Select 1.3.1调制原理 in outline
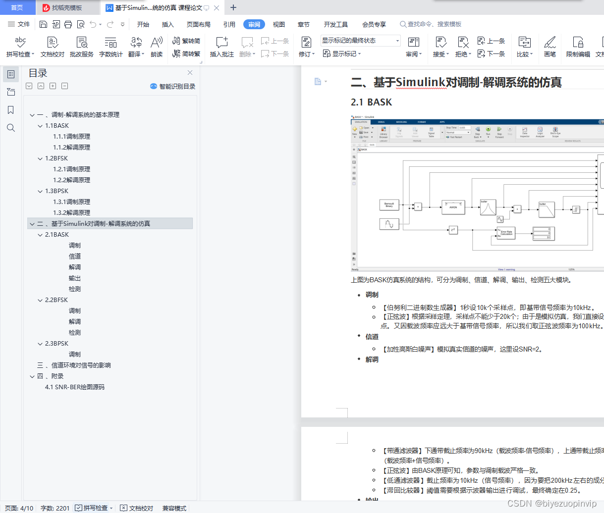This screenshot has height=513, width=604. (x=72, y=202)
